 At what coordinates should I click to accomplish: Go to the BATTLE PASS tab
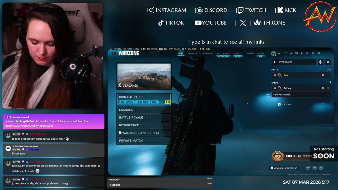pyautogui.click(x=223, y=54)
